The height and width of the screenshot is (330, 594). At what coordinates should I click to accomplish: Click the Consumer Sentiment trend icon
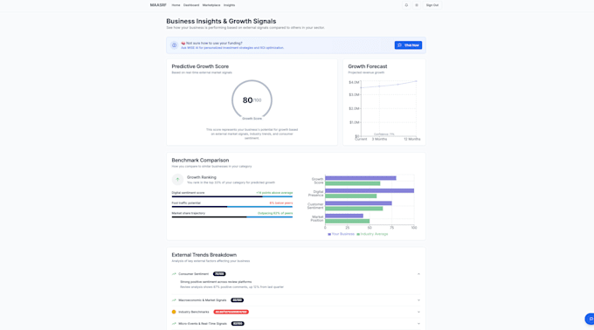pos(174,274)
